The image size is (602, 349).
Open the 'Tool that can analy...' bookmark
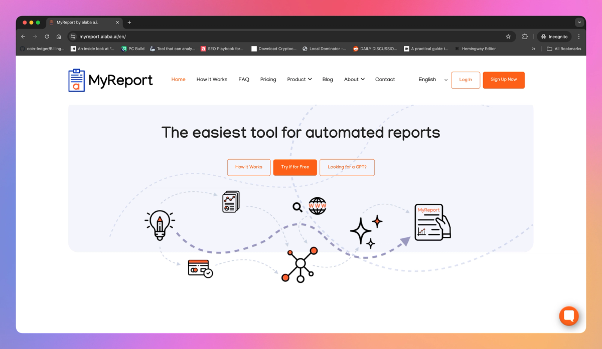coord(173,49)
